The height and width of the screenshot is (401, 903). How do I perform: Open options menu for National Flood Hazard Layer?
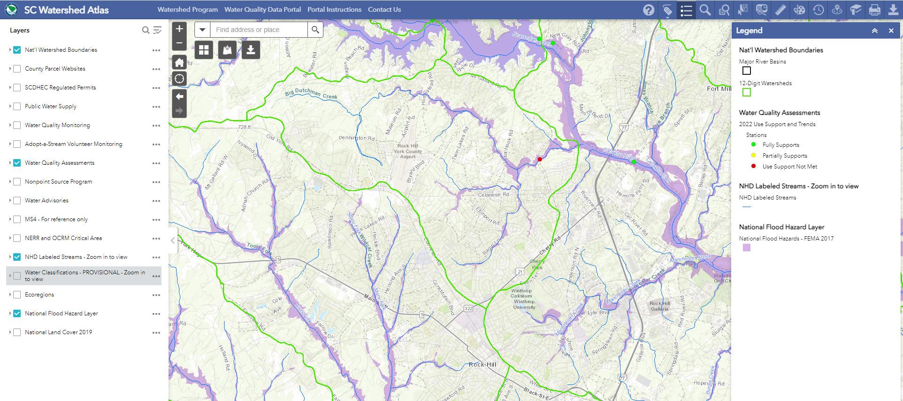pyautogui.click(x=156, y=314)
